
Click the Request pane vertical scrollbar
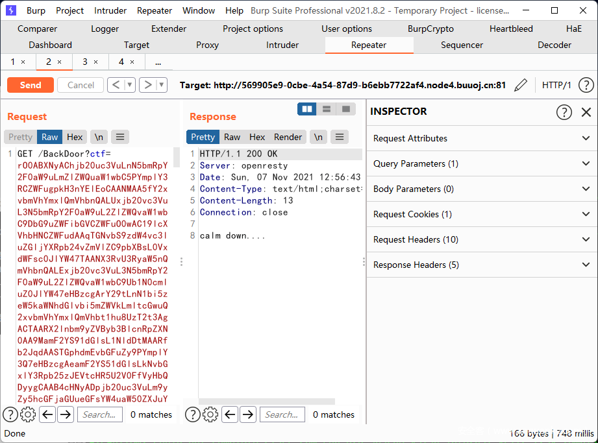[x=176, y=158]
